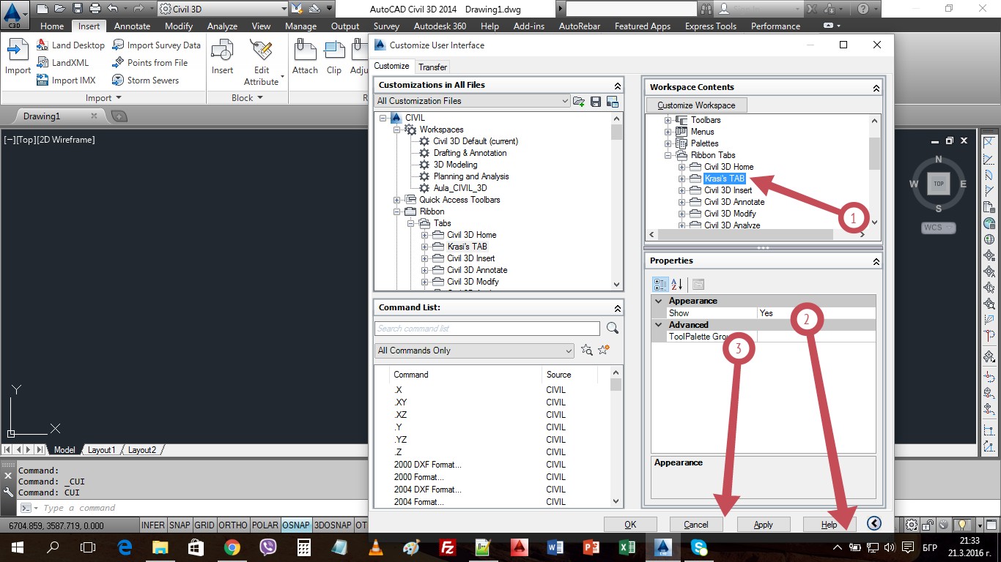The width and height of the screenshot is (1001, 562).
Task: Click the OK button in CUI dialog
Action: pos(630,525)
